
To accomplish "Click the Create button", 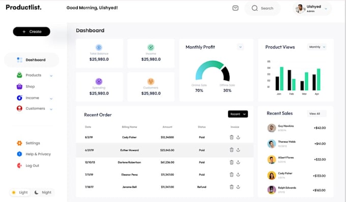I will tap(32, 32).
